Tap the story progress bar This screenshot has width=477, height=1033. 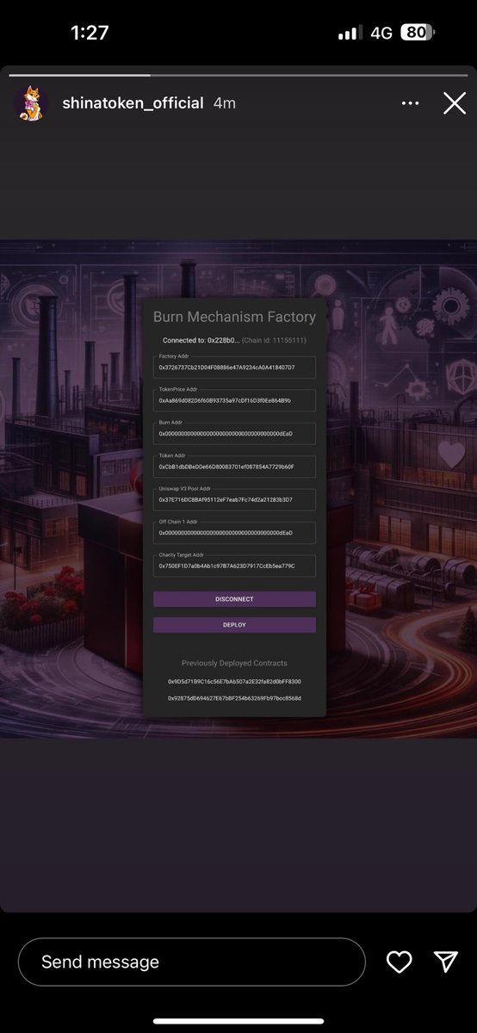point(238,76)
